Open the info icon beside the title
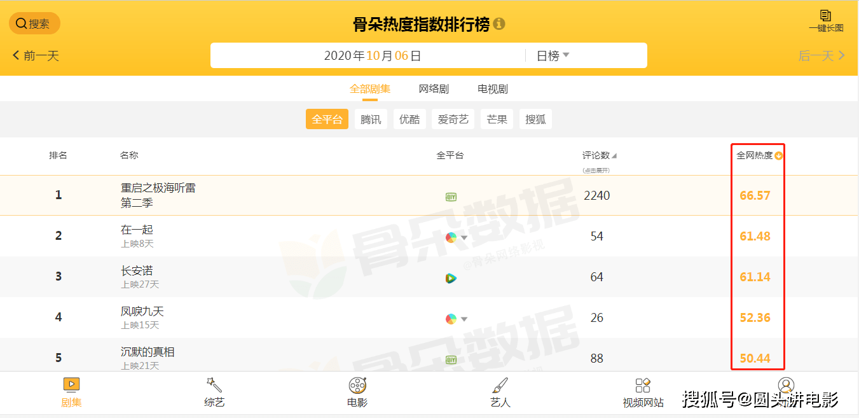The width and height of the screenshot is (859, 418). click(x=499, y=24)
